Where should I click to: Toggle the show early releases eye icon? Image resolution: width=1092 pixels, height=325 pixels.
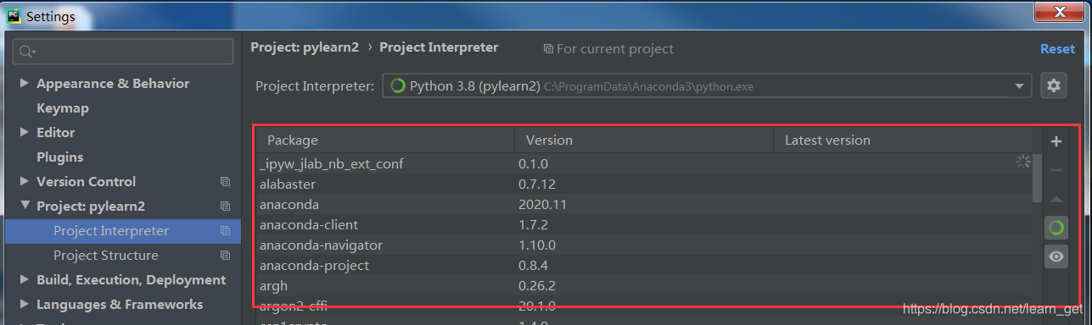point(1056,256)
